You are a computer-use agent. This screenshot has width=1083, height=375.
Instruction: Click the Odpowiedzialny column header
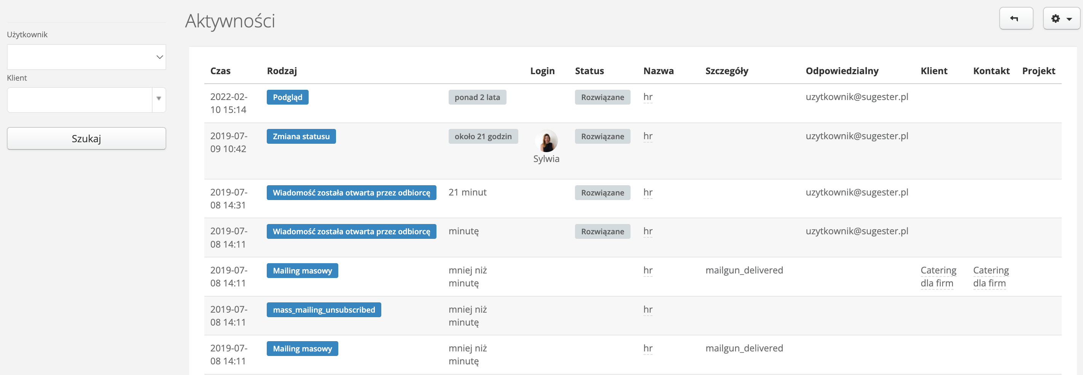tap(842, 71)
